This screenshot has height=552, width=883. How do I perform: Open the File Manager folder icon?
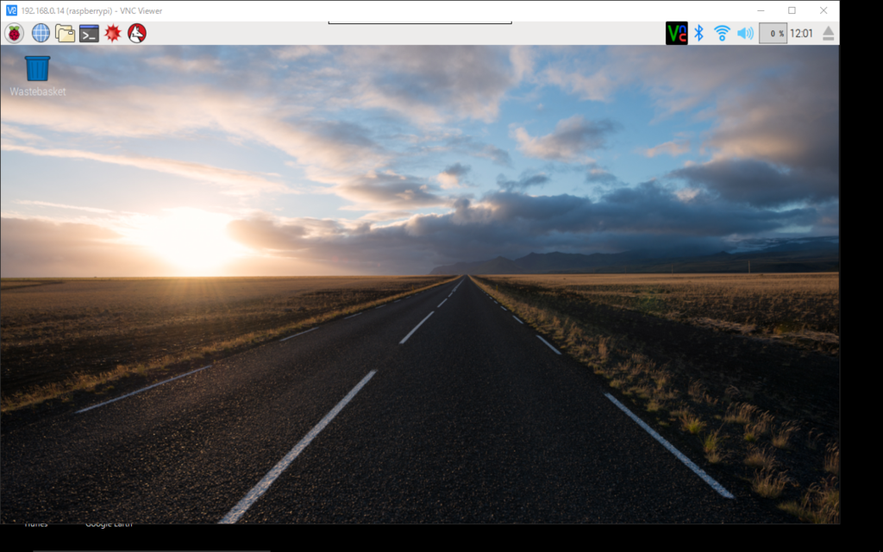pos(65,34)
